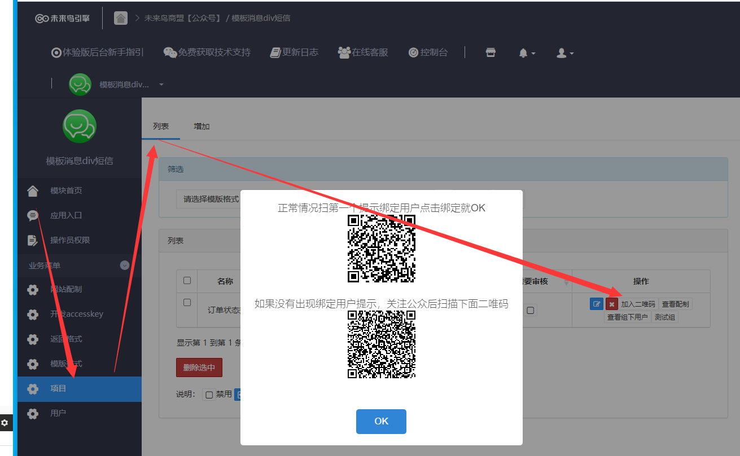Click the 应用入口 chat bubble icon
The height and width of the screenshot is (456, 740).
click(x=33, y=215)
